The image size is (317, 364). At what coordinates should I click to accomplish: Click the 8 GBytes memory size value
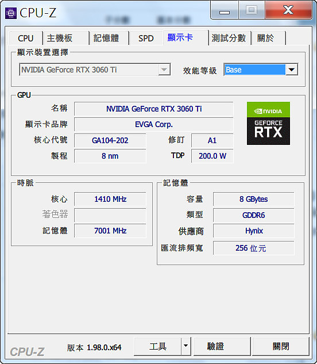[253, 199]
